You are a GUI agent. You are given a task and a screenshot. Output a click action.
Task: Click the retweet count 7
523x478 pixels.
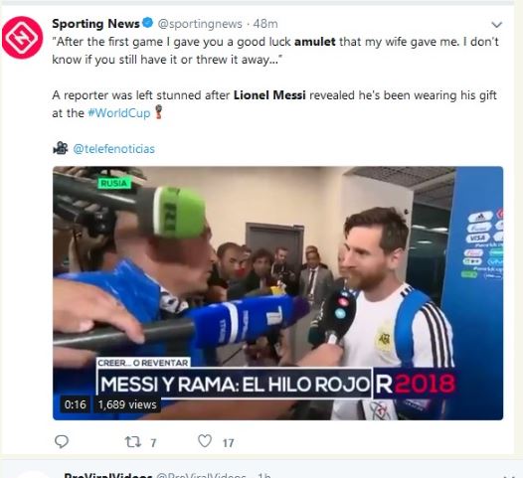(x=153, y=443)
